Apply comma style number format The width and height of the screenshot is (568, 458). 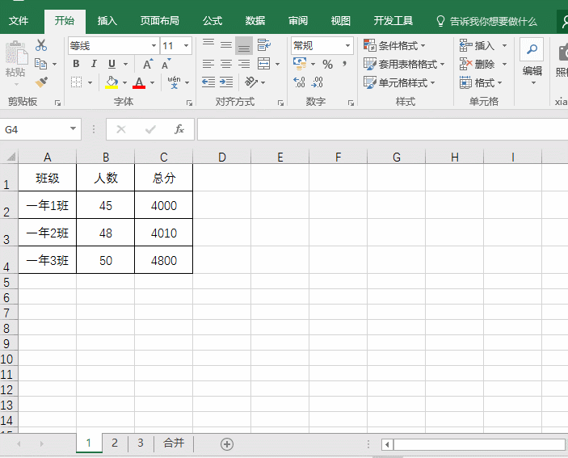[344, 64]
